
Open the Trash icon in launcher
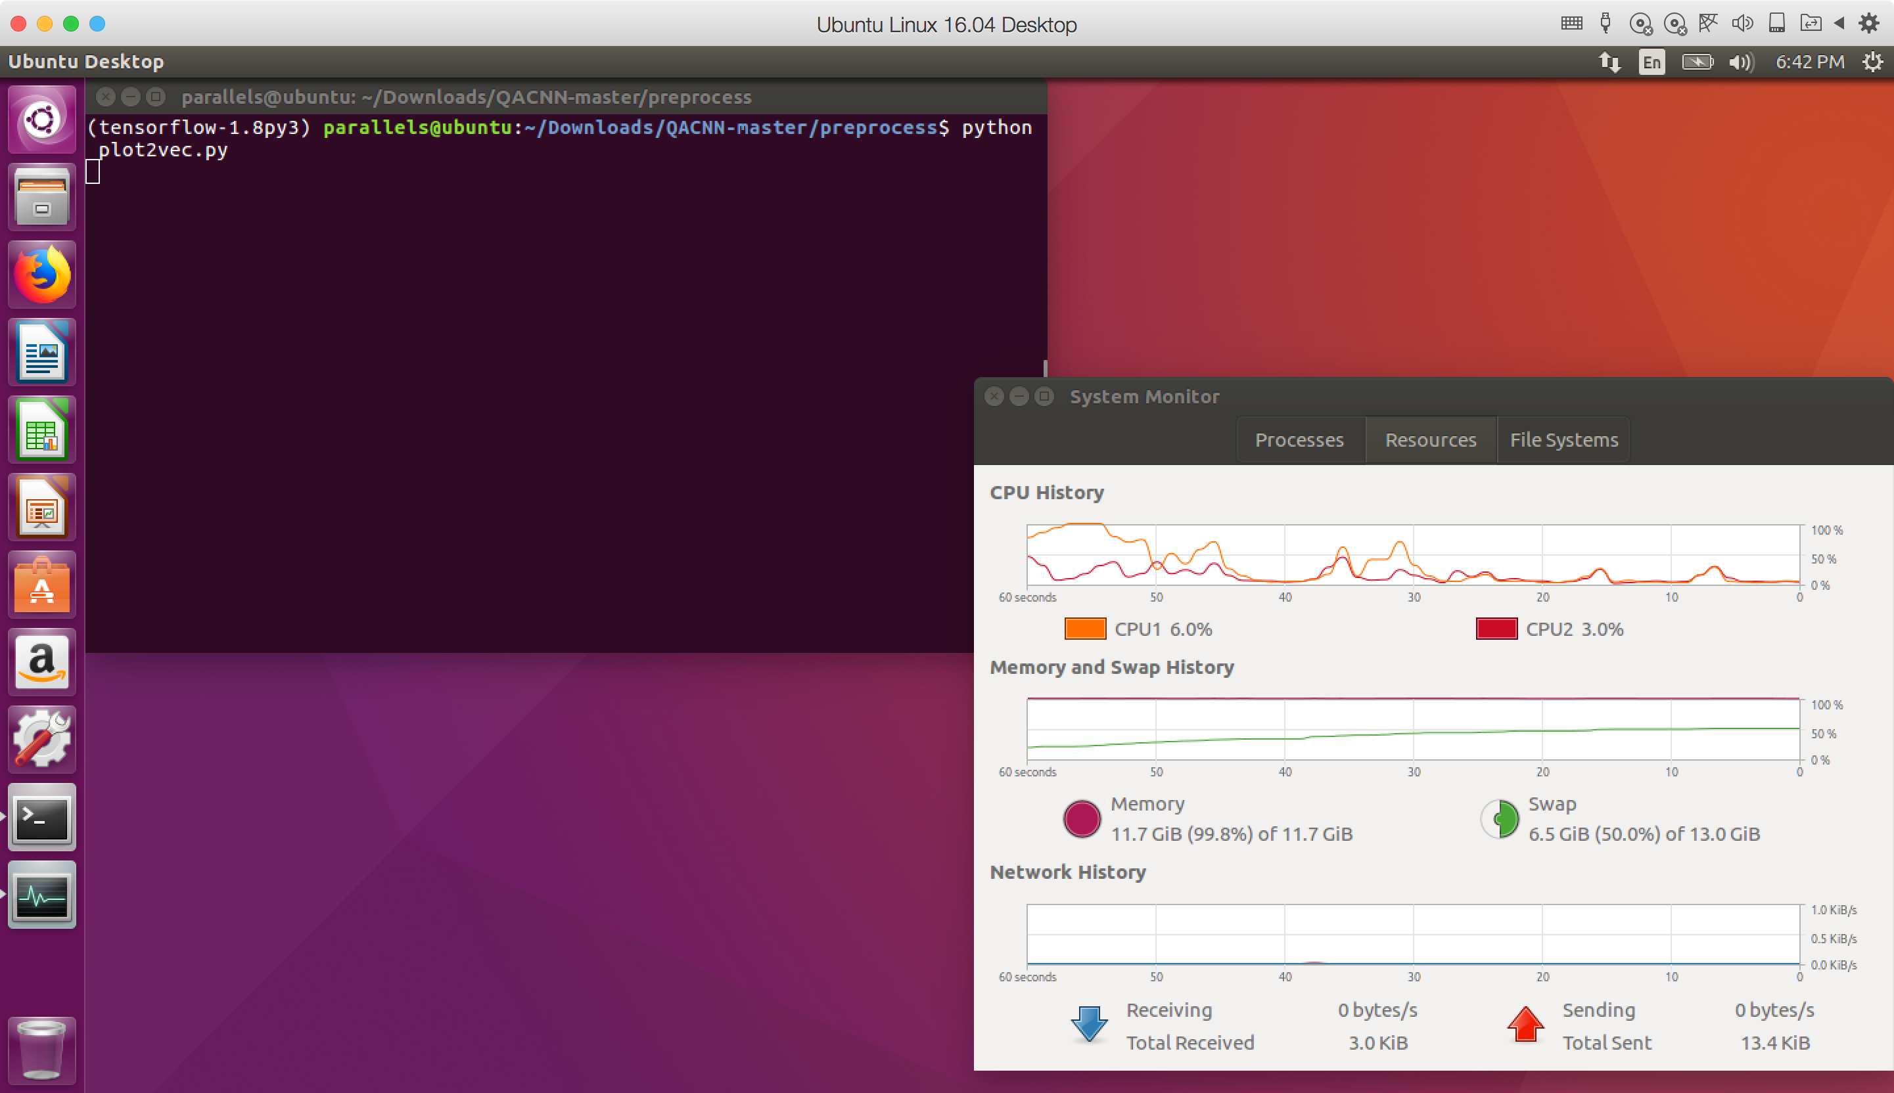(x=42, y=1050)
